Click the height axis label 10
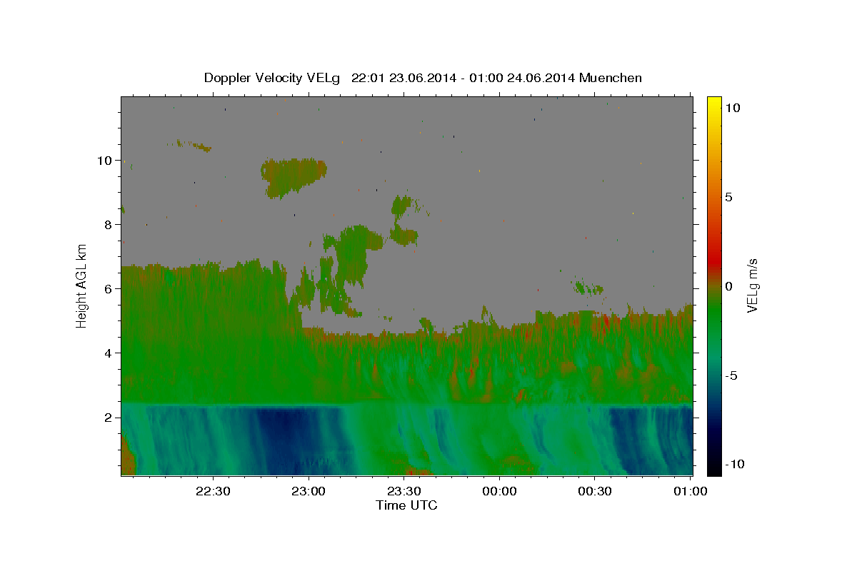 (x=106, y=160)
